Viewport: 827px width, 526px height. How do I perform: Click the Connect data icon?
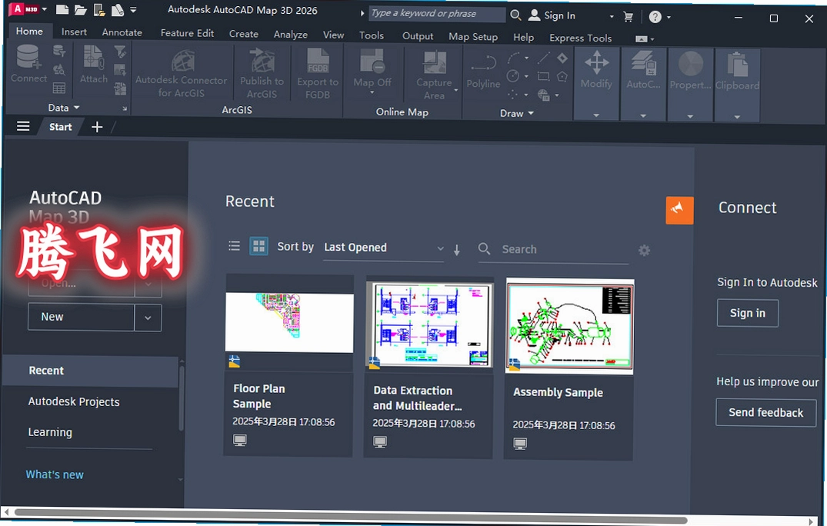28,57
